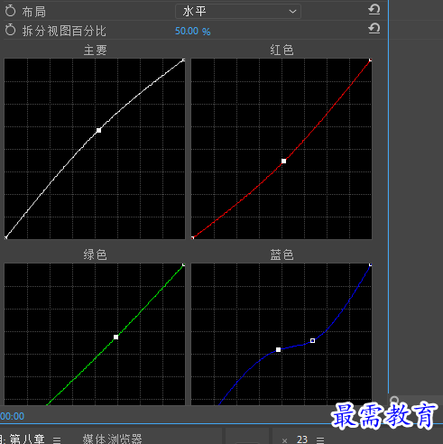Click the 拆分视图百分比 parameter label
Image resolution: width=443 pixels, height=444 pixels.
pos(64,31)
